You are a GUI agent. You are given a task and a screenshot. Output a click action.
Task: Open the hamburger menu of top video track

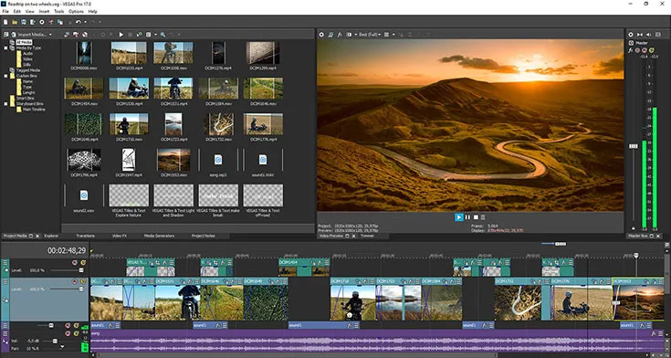(x=5, y=262)
